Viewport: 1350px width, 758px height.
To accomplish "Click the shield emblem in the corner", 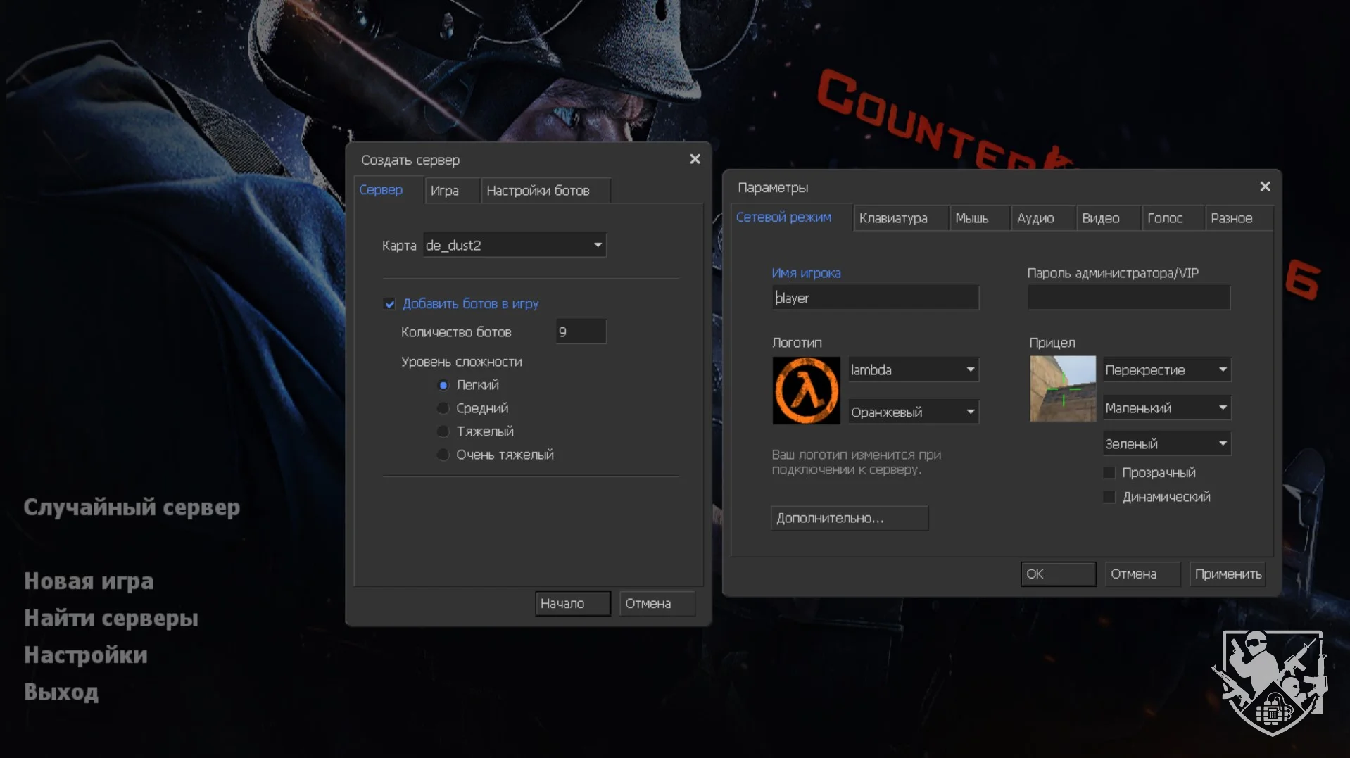I will [x=1270, y=681].
